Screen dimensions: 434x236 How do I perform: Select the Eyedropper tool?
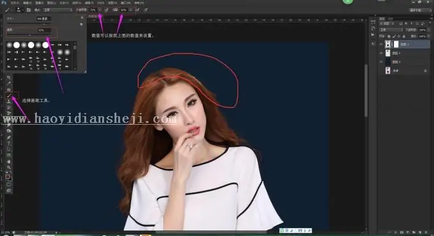pyautogui.click(x=9, y=84)
